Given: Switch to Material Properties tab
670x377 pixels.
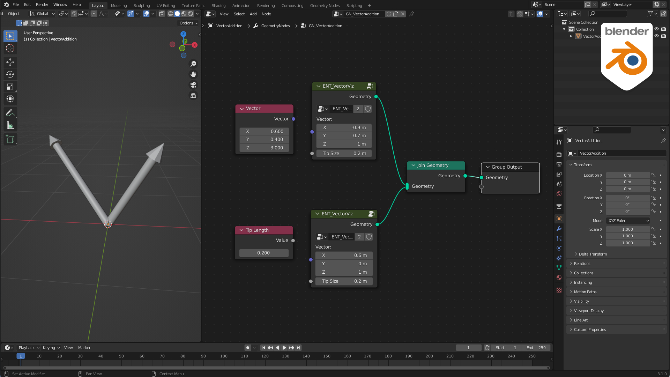Looking at the screenshot, I should click(559, 278).
